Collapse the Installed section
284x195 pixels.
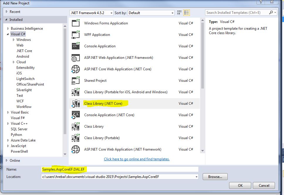[x=6, y=19]
